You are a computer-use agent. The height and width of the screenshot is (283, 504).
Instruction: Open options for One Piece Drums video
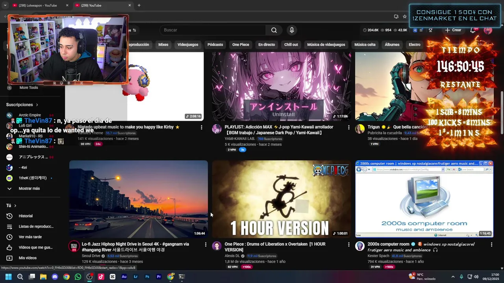[348, 244]
